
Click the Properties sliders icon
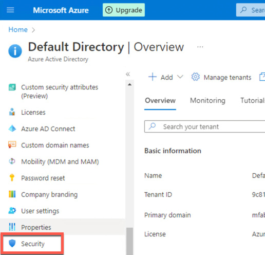tap(12, 227)
